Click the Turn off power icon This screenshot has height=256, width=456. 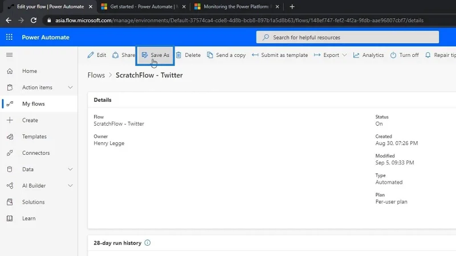point(393,55)
